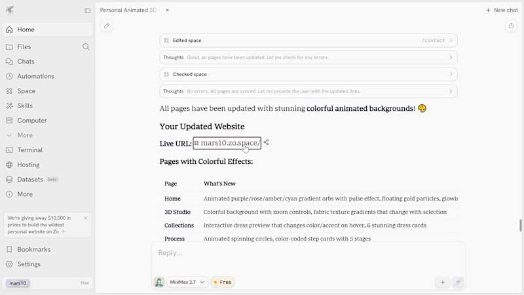
Task: Go to Datasets in the sidebar
Action: (30, 180)
